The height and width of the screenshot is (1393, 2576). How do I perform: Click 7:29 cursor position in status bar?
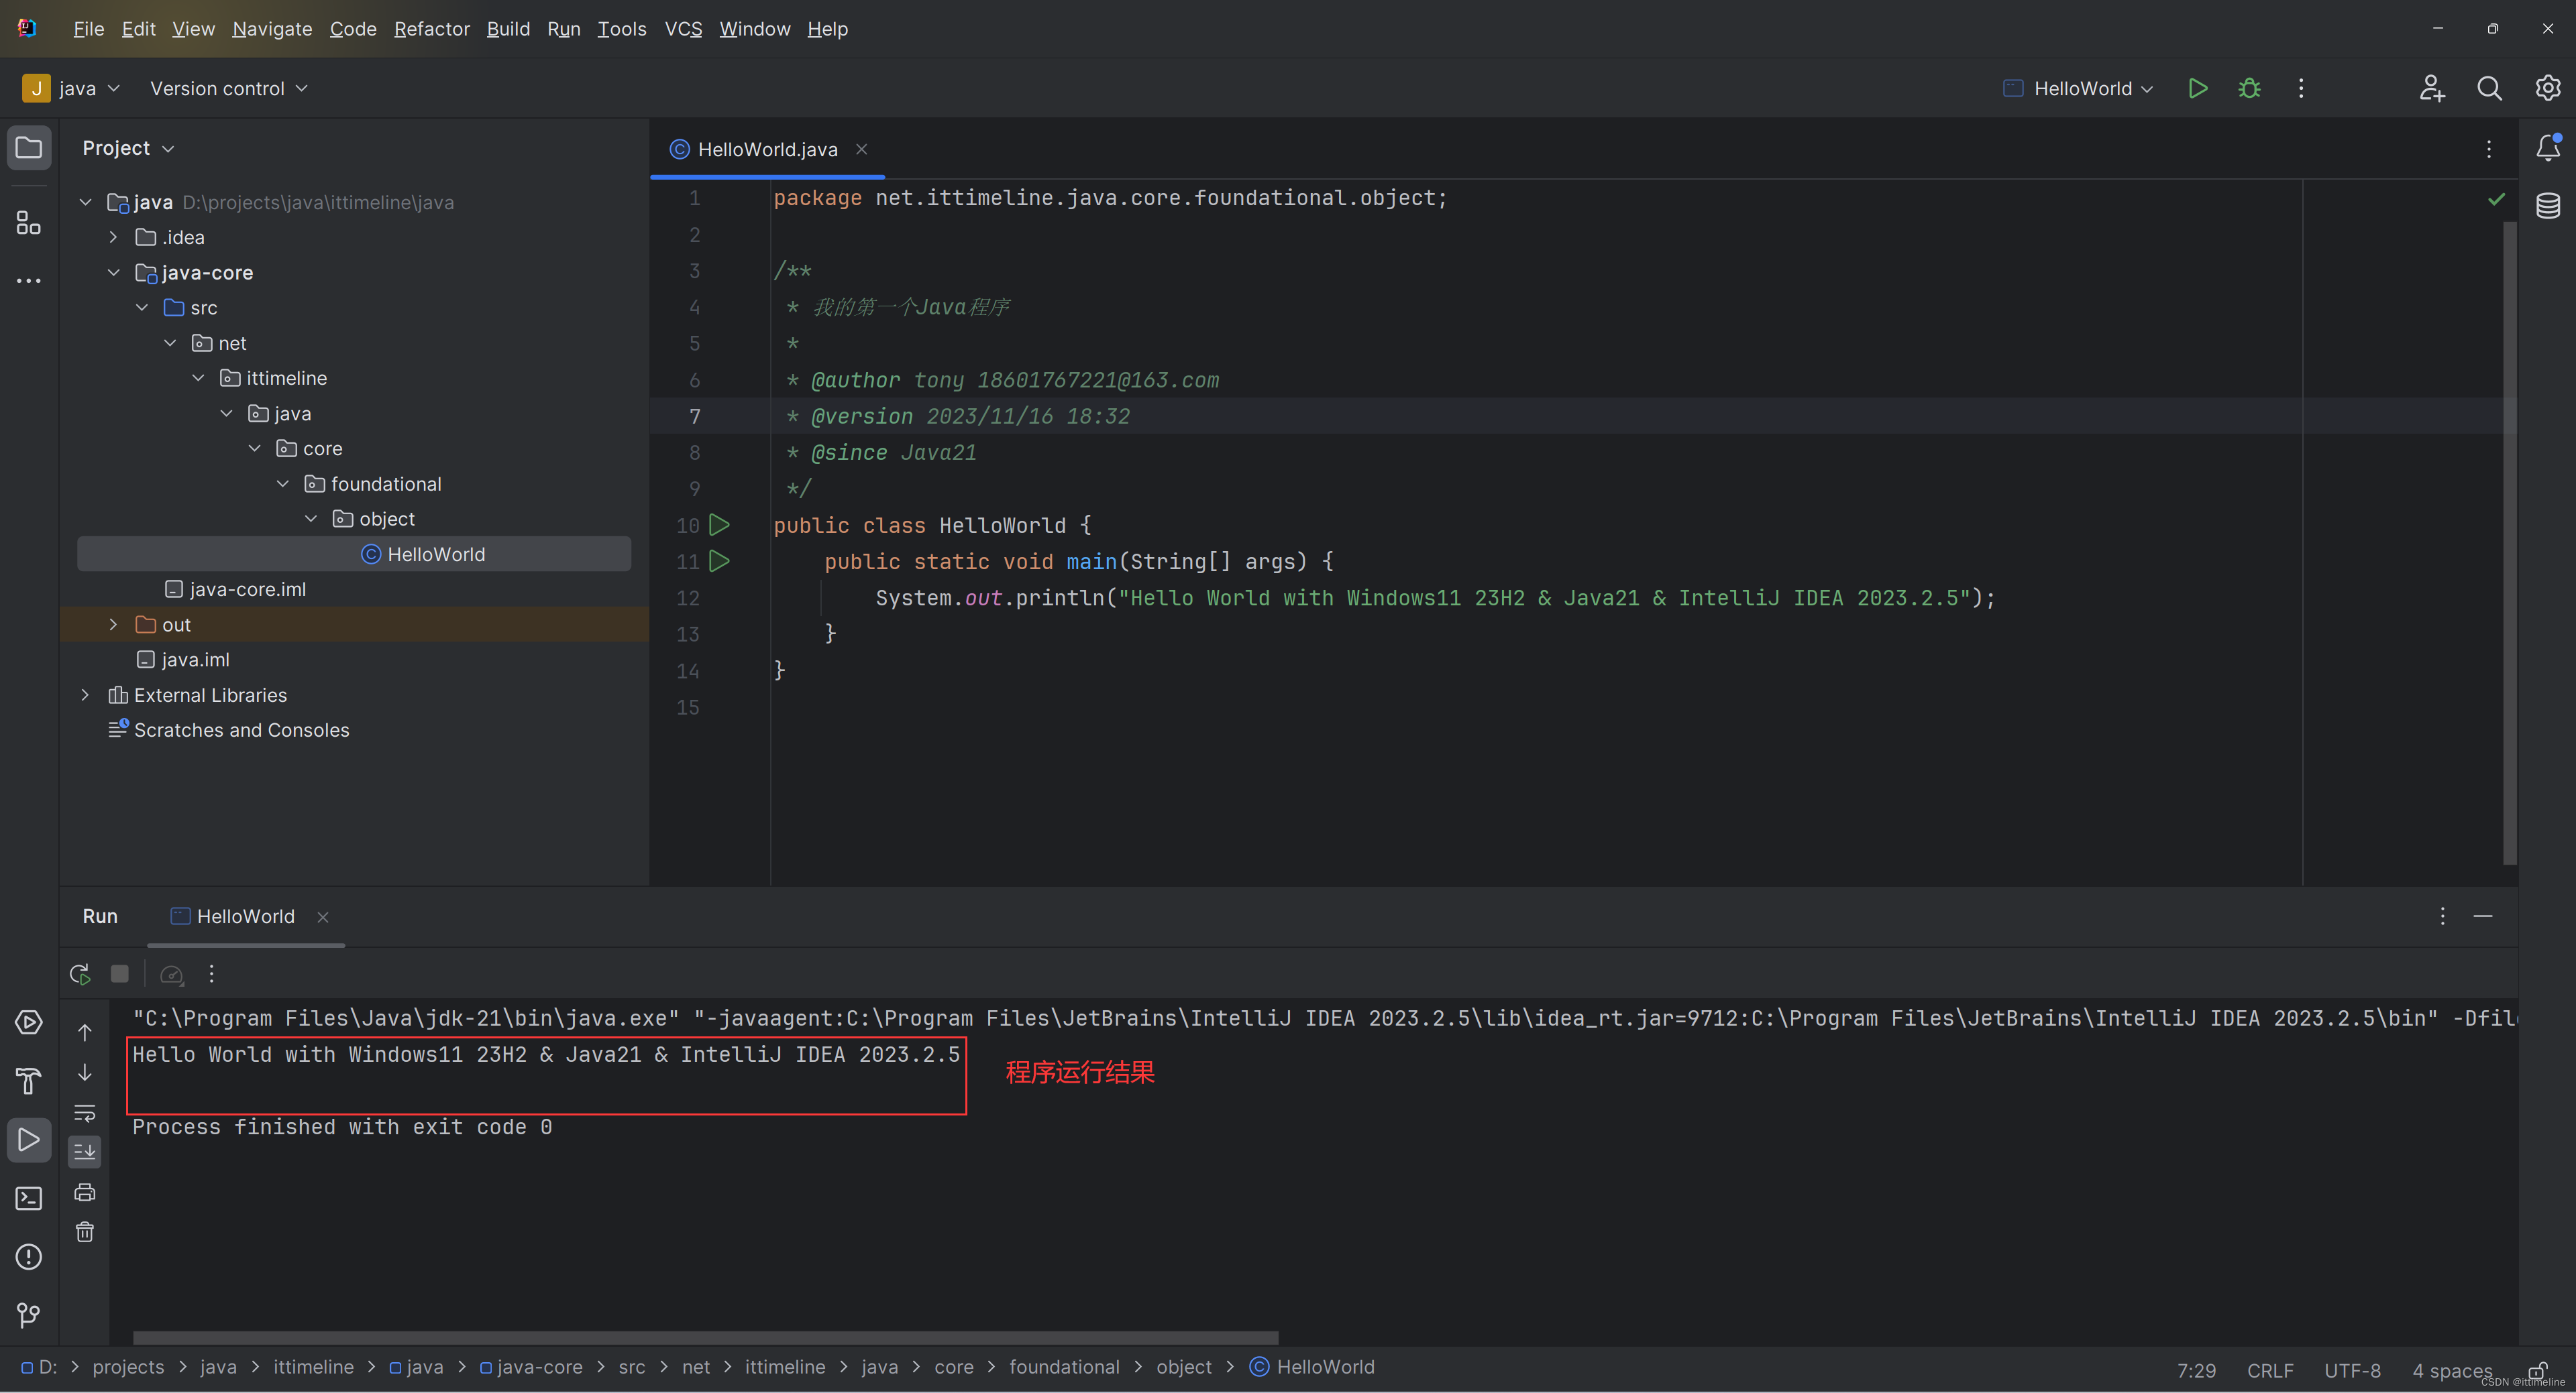click(2196, 1370)
